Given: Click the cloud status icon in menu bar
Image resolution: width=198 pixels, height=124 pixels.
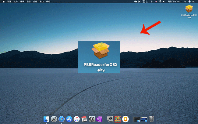Looking at the screenshot, I should tap(136, 2).
